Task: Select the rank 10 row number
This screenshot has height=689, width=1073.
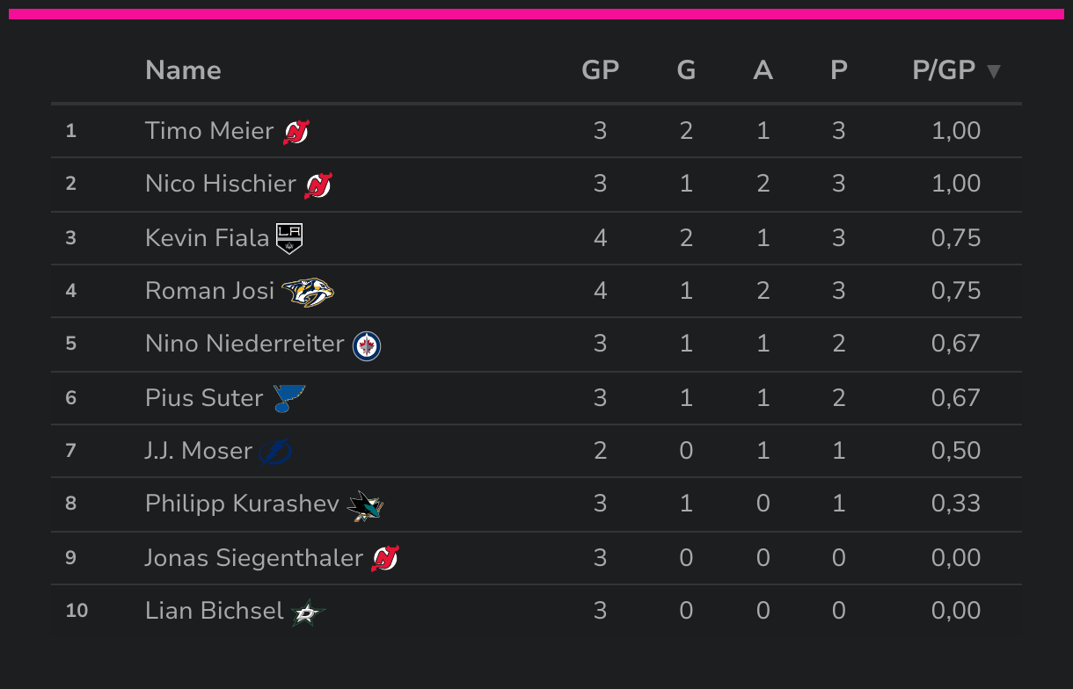Action: (x=77, y=611)
